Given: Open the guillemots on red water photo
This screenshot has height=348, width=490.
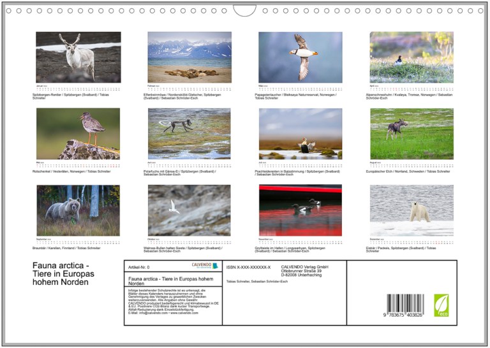Looking at the screenshot, I should 300,210.
